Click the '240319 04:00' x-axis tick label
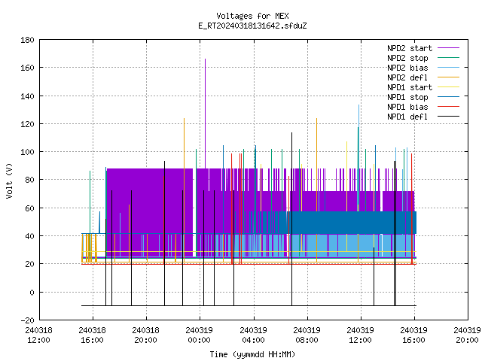The image size is (482, 361). pos(253,335)
